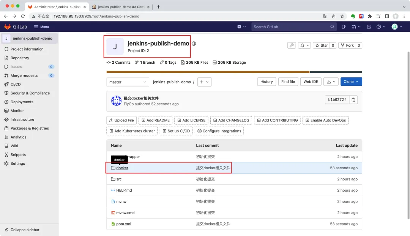Click Add CHANGELOG
The width and height of the screenshot is (410, 236).
[231, 120]
